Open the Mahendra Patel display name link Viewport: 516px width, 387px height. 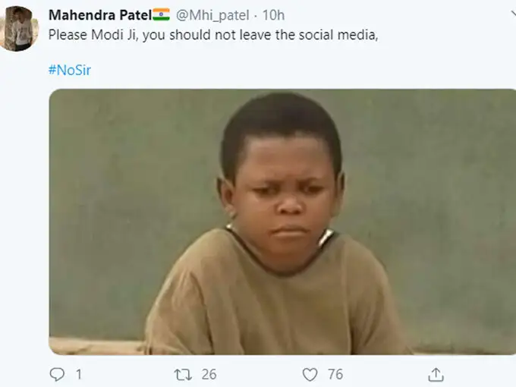[95, 15]
